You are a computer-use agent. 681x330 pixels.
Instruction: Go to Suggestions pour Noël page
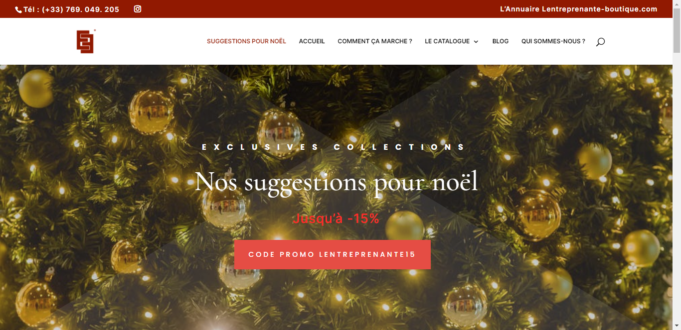[x=246, y=41]
